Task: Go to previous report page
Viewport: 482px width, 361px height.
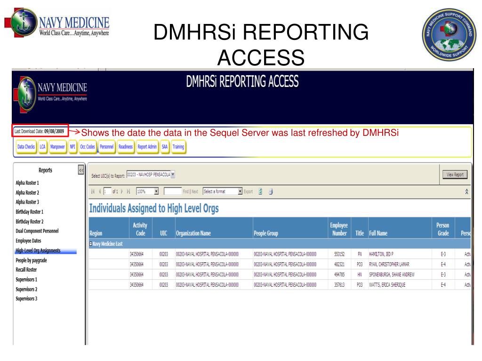Action: 100,192
